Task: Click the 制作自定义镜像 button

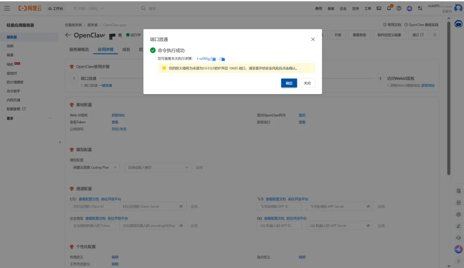Action: tap(389, 35)
